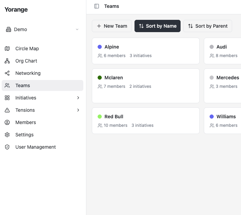Click the sort arrows icon in Sort by Name

[x=141, y=26]
